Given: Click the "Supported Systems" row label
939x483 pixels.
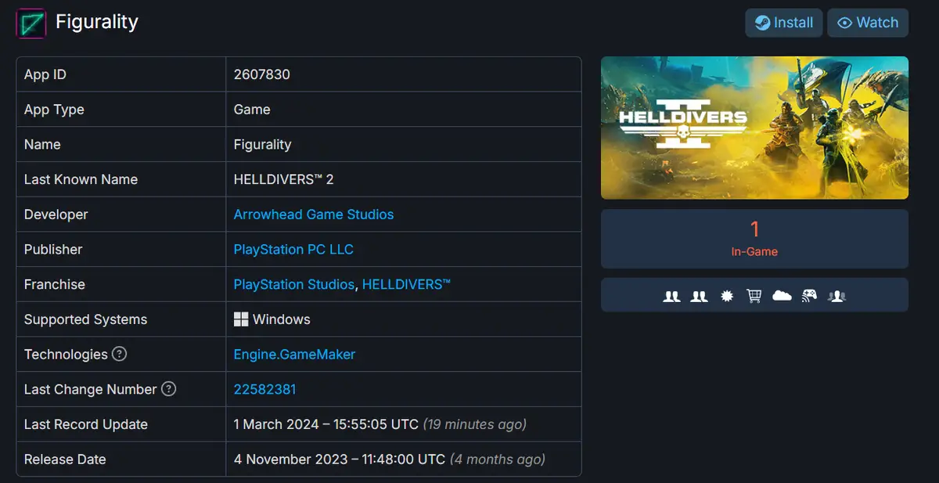Looking at the screenshot, I should point(85,319).
